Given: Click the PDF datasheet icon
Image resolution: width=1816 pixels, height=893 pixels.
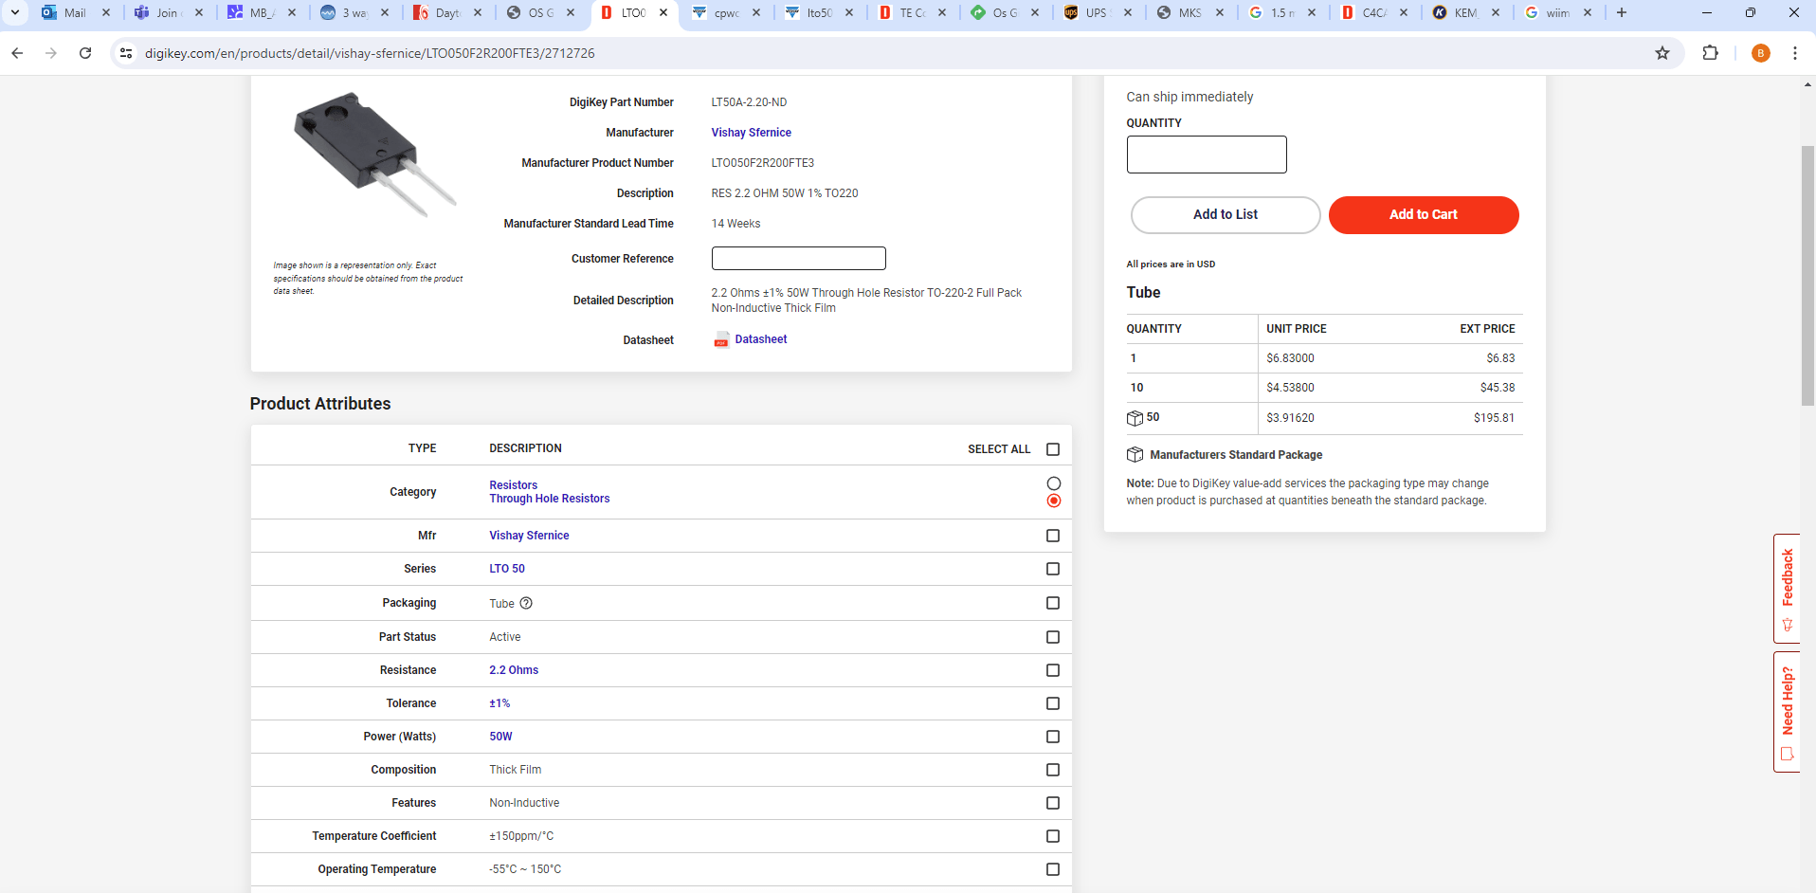Looking at the screenshot, I should pyautogui.click(x=721, y=339).
